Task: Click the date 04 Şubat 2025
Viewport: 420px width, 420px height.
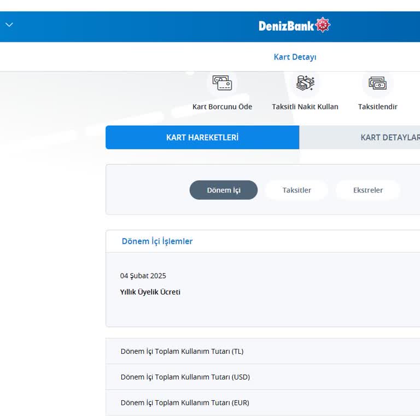Action: 143,276
